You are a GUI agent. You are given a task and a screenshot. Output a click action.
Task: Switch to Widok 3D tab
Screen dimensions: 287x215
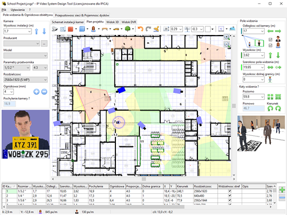(x=113, y=22)
